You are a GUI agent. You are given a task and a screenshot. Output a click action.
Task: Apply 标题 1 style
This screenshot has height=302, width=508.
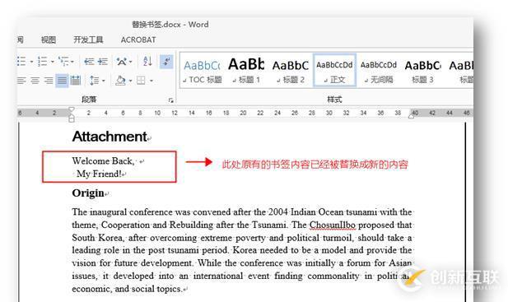(246, 71)
